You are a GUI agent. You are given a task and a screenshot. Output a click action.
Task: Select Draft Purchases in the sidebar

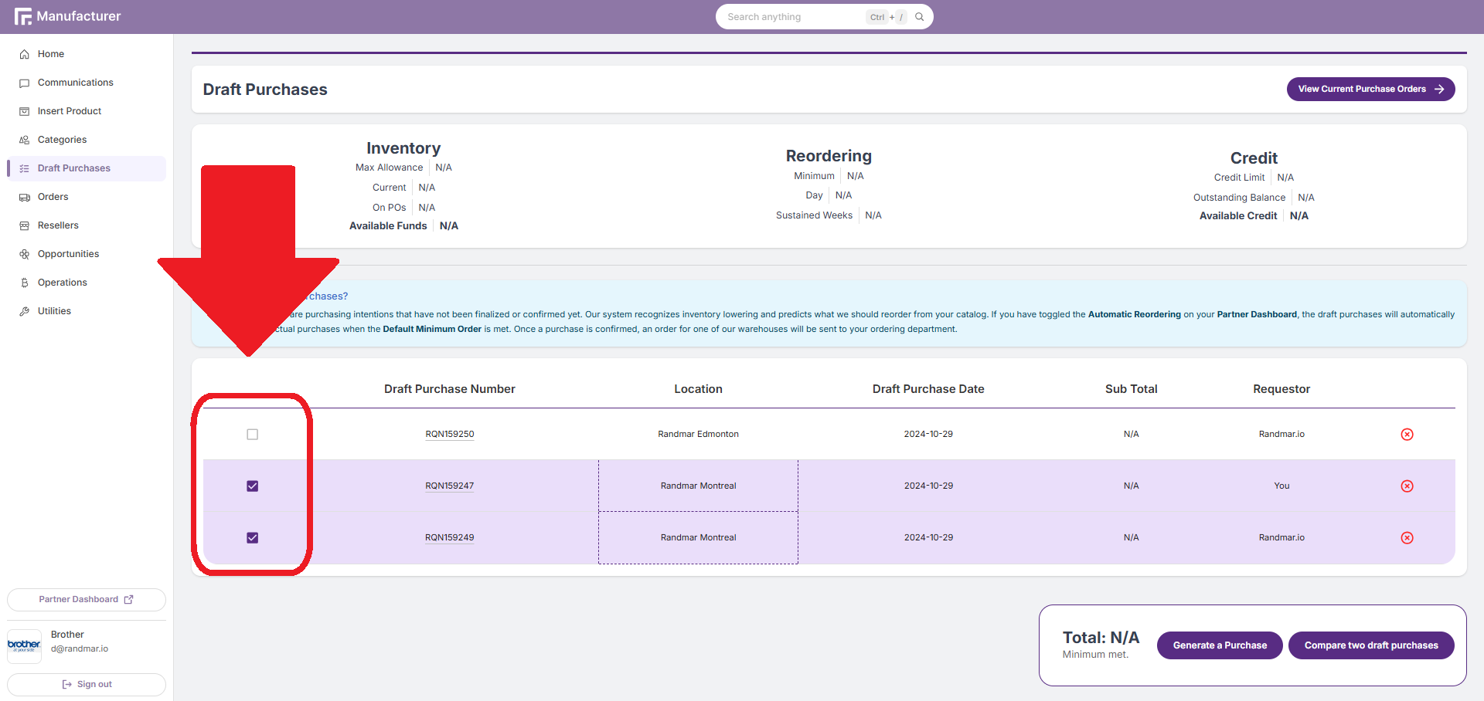87,168
